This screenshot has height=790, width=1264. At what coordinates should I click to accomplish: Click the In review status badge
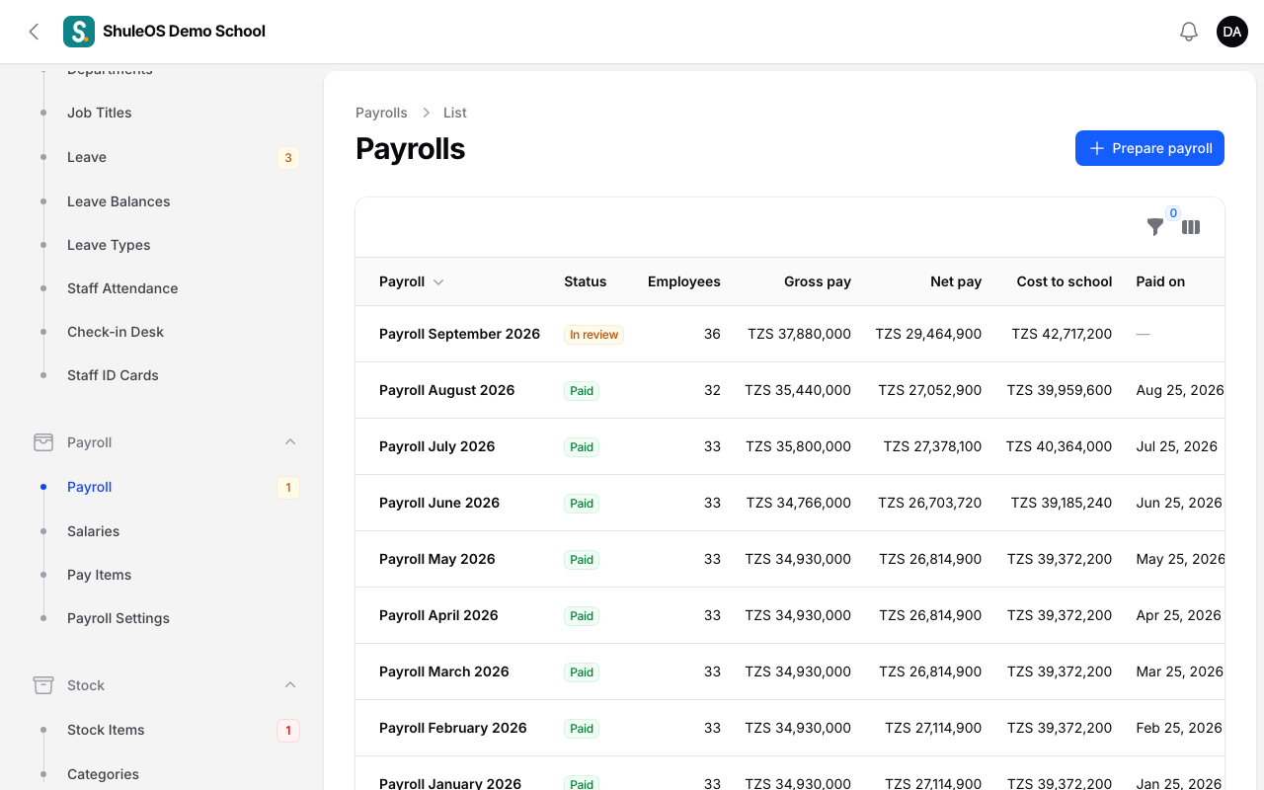coord(593,335)
